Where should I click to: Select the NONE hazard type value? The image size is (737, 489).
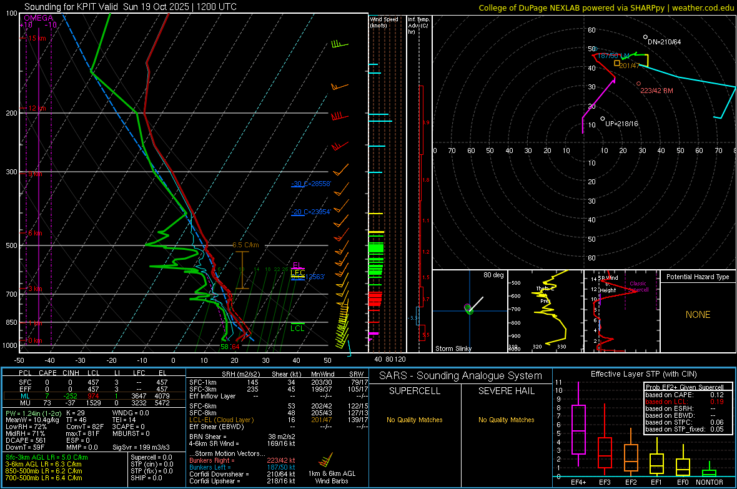point(698,315)
